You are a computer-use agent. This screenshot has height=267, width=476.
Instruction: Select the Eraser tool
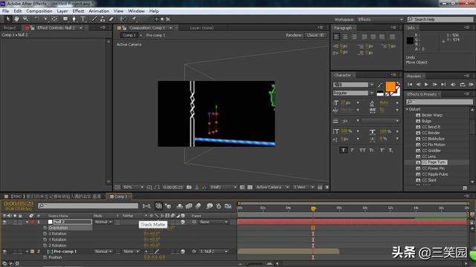(112, 19)
